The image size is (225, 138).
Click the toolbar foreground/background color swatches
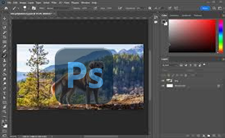(4, 125)
